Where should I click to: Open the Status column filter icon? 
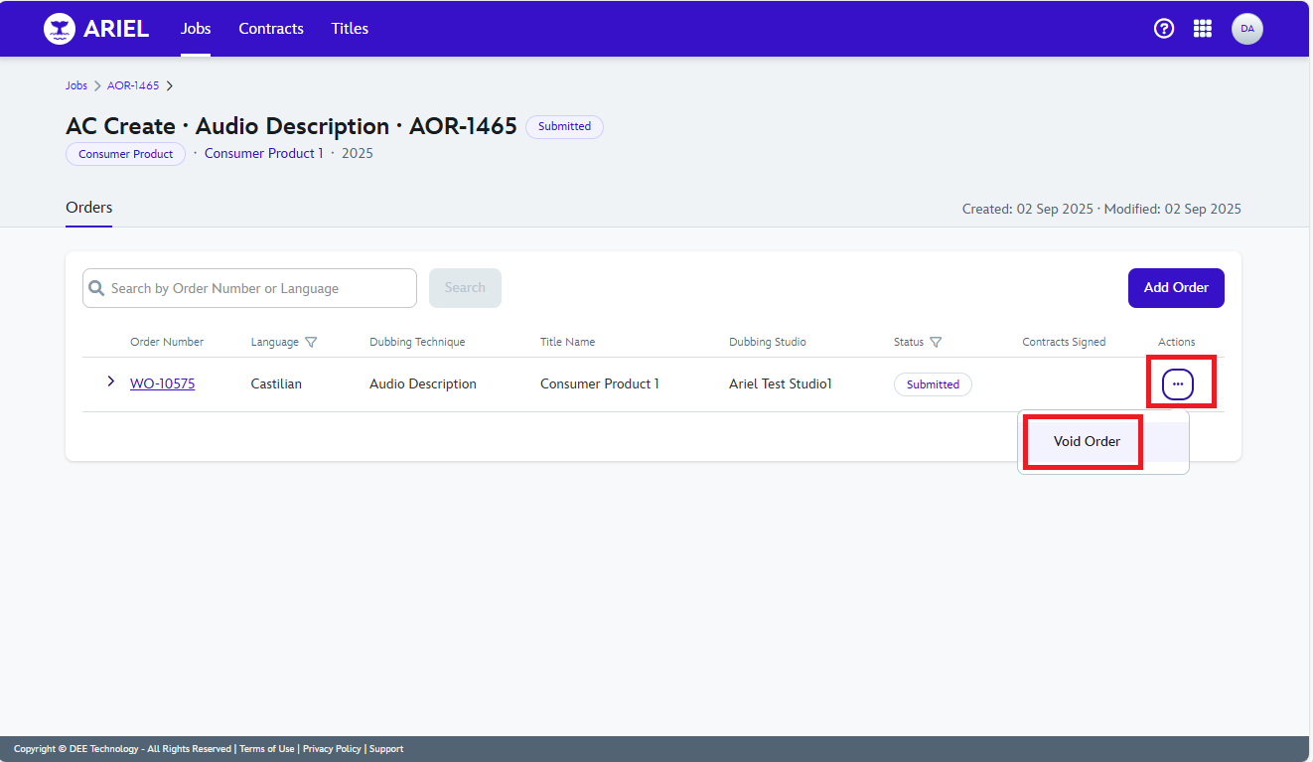tap(935, 342)
